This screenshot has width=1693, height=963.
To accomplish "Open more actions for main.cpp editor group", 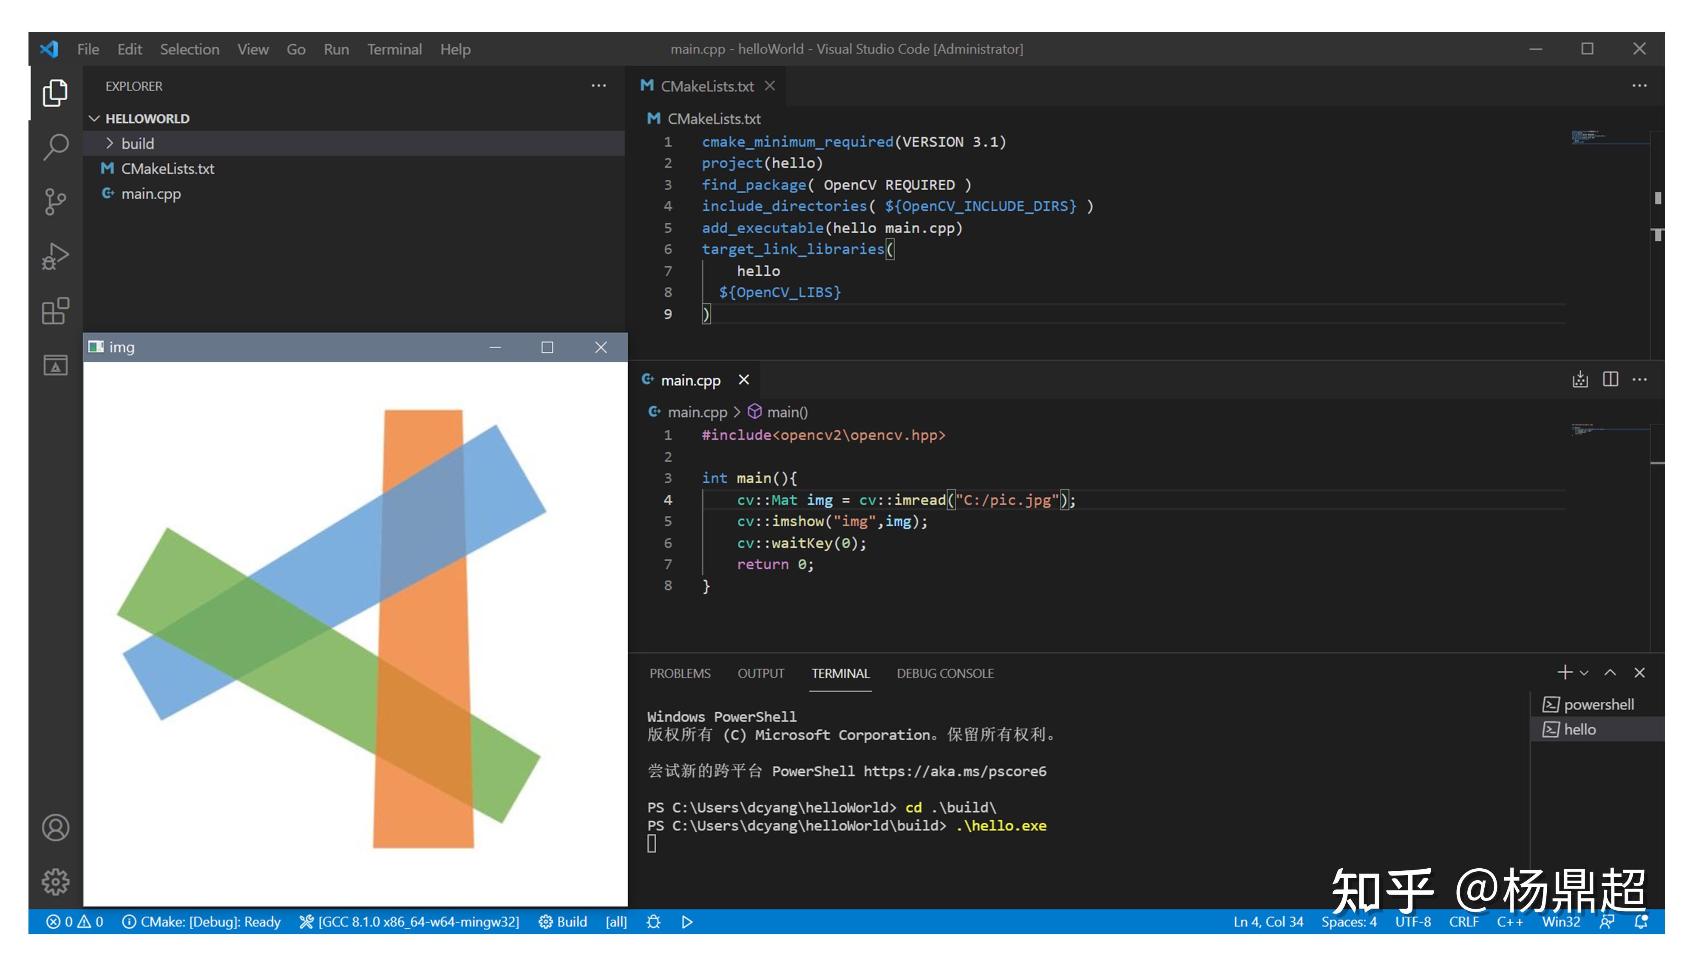I will pos(1639,380).
